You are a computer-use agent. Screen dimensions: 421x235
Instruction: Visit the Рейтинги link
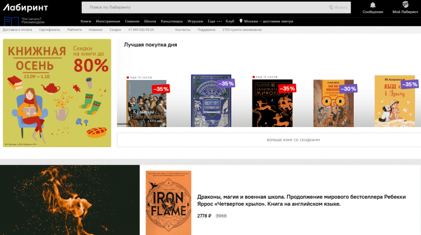(74, 29)
